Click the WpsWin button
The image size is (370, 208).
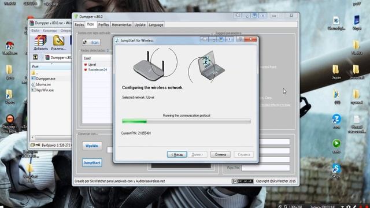click(x=92, y=146)
